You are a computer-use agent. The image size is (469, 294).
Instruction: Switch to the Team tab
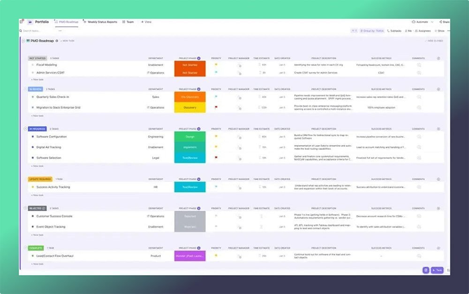(x=128, y=22)
